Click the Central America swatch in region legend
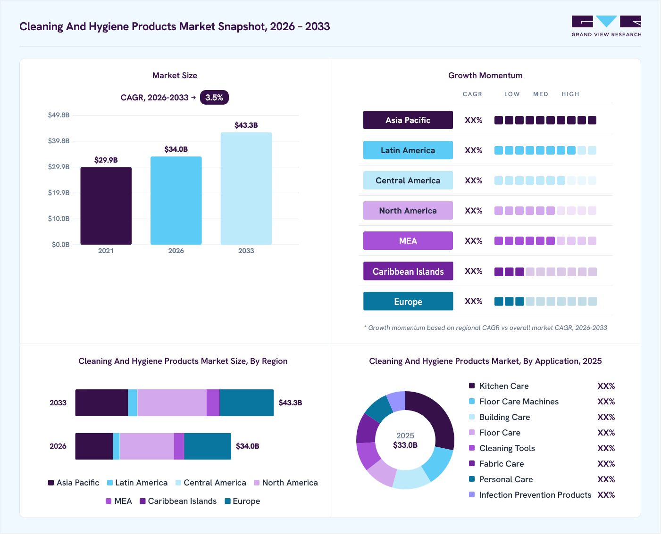 (178, 483)
